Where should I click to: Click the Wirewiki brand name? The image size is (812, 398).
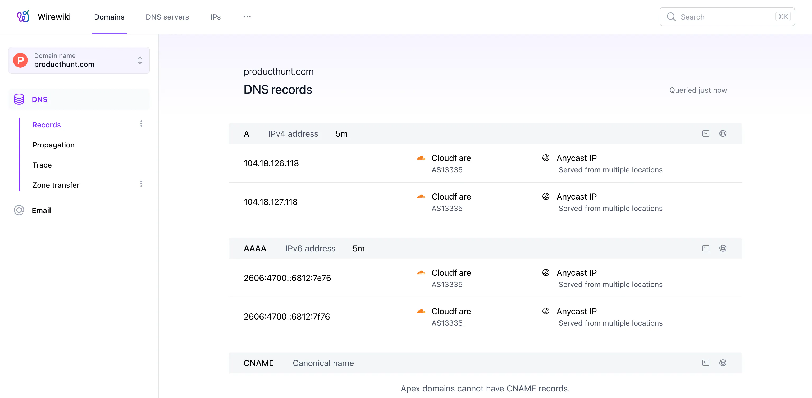54,17
